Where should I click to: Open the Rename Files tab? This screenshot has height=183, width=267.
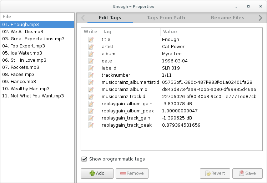(227, 17)
